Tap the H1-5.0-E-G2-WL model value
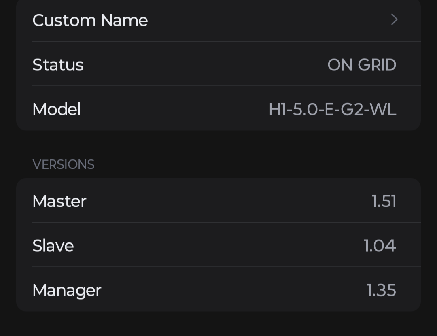This screenshot has width=437, height=336. coord(333,109)
